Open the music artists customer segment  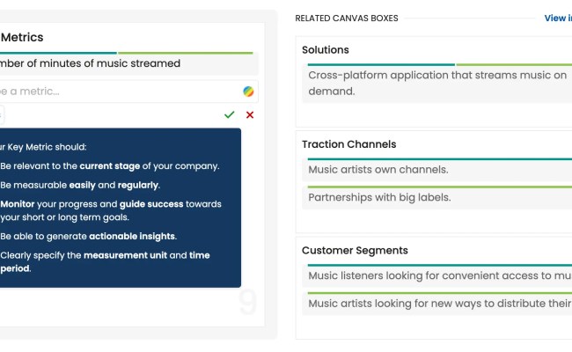[x=436, y=304]
